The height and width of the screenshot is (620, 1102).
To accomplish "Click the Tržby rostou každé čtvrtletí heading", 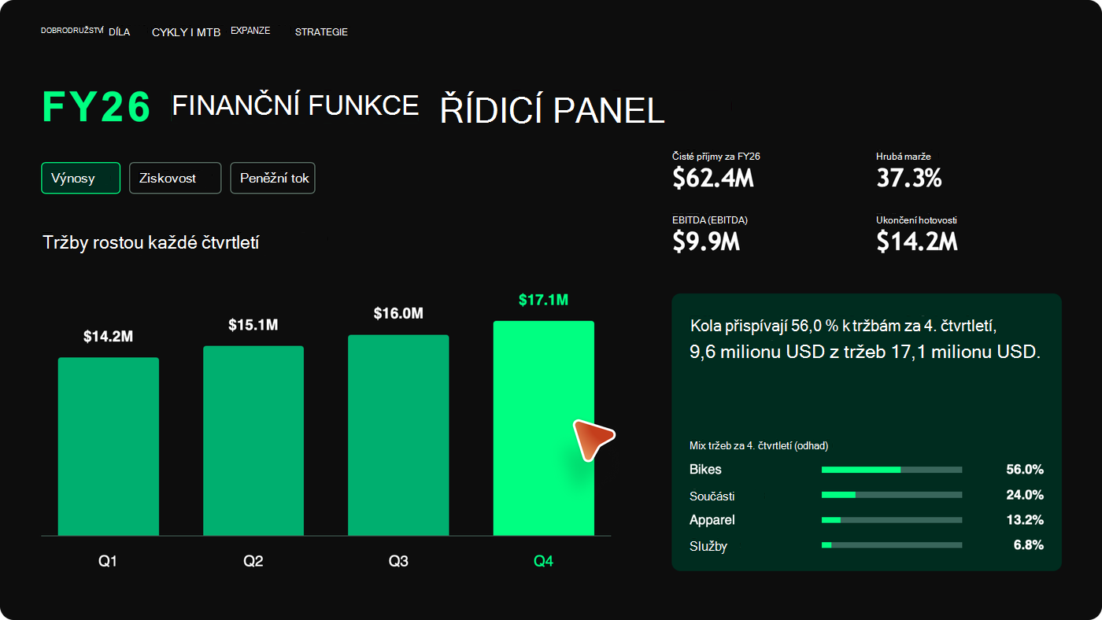I will click(151, 242).
